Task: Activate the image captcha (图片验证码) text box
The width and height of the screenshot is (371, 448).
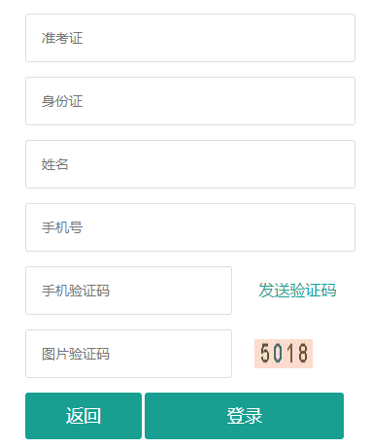Action: (x=128, y=354)
